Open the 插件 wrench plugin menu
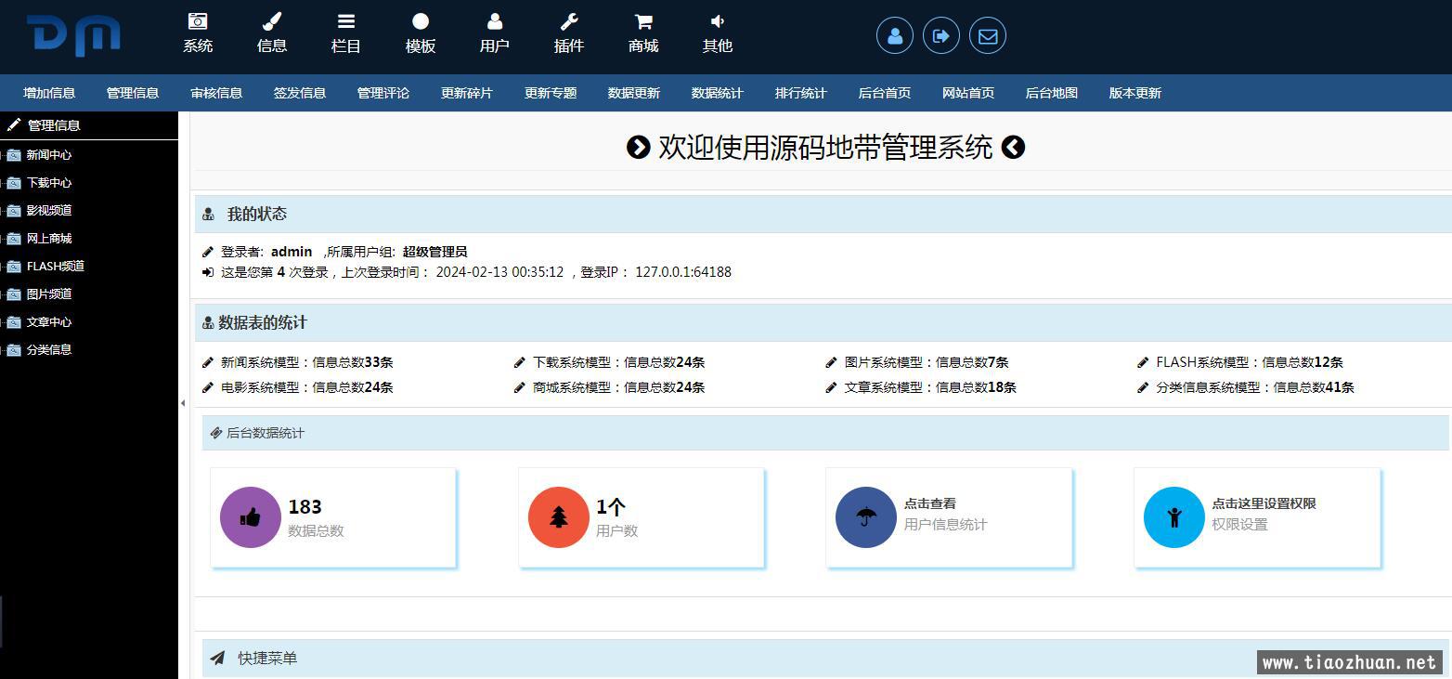 point(569,33)
